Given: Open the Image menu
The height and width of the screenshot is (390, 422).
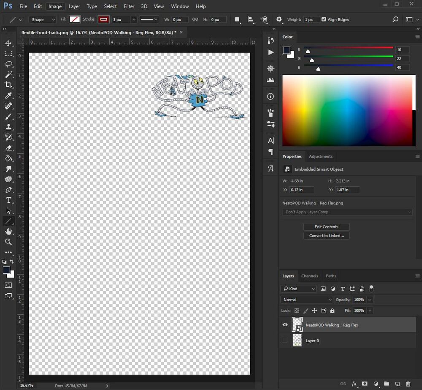Looking at the screenshot, I should pos(55,6).
